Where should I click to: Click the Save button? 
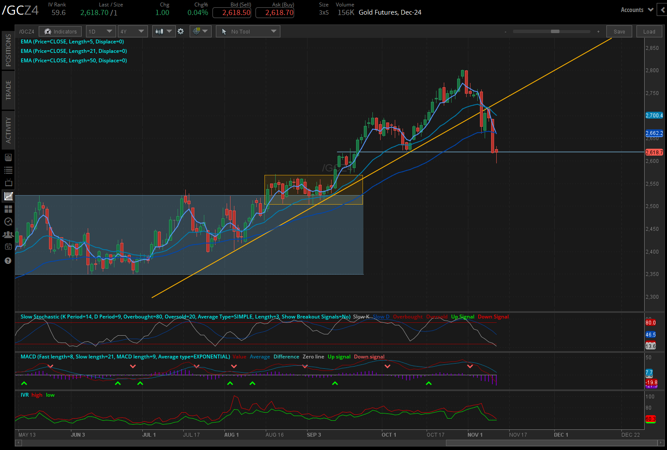tap(619, 31)
